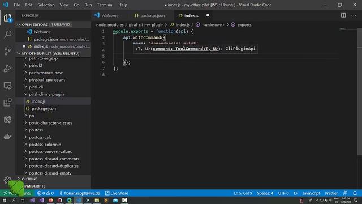This screenshot has height=204, width=362.
Task: Open the View menu
Action: (64, 5)
